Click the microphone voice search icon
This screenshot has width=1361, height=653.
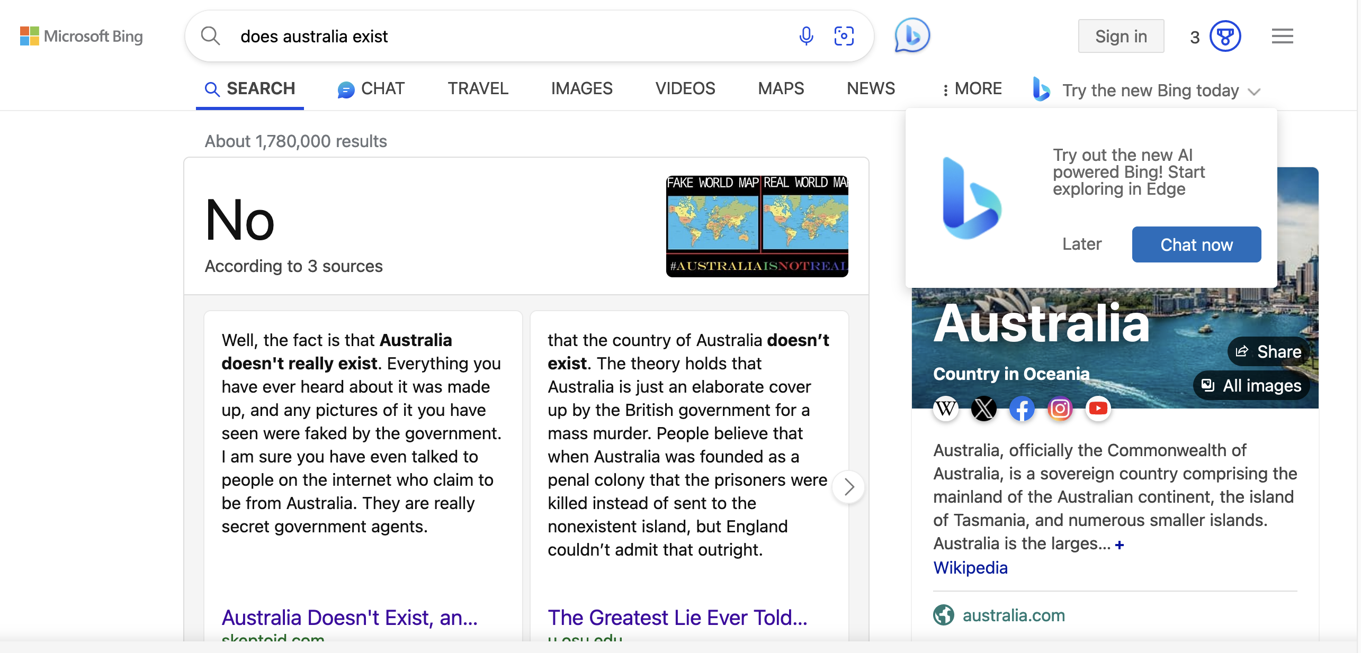[x=806, y=36]
